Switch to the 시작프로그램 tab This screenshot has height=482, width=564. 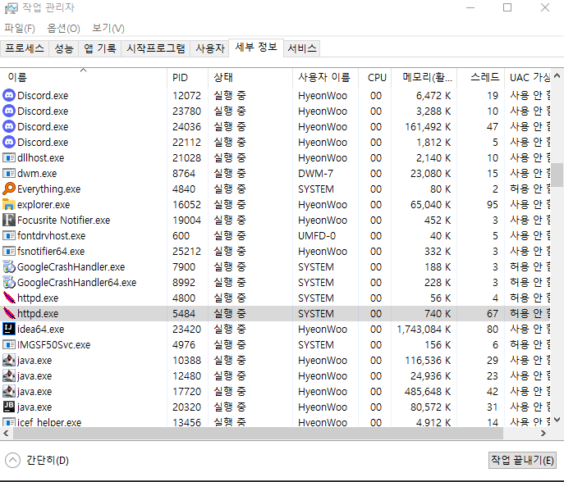(156, 48)
